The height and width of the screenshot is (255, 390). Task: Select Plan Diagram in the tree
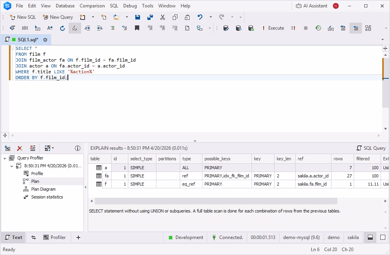click(x=43, y=189)
